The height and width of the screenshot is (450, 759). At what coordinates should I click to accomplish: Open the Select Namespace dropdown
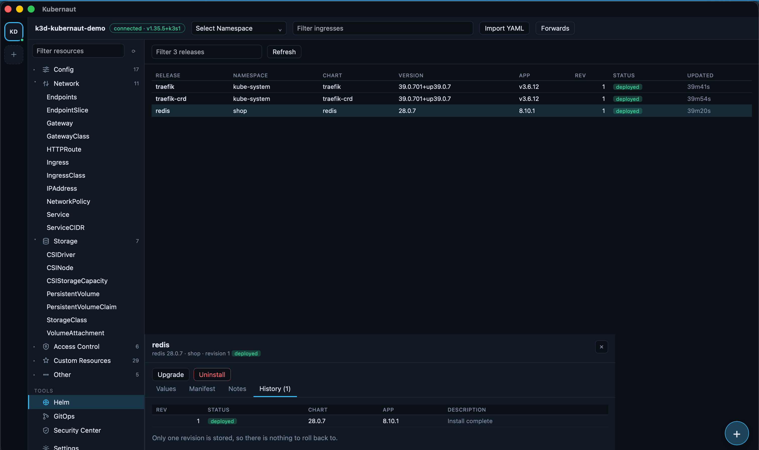[x=239, y=28]
